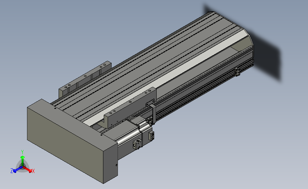Click the red X axis arrow of triad
This screenshot has width=308, height=189.
(27, 169)
